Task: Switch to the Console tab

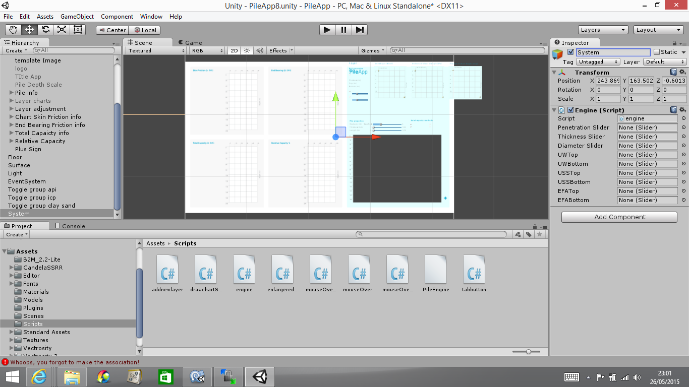Action: coord(70,226)
